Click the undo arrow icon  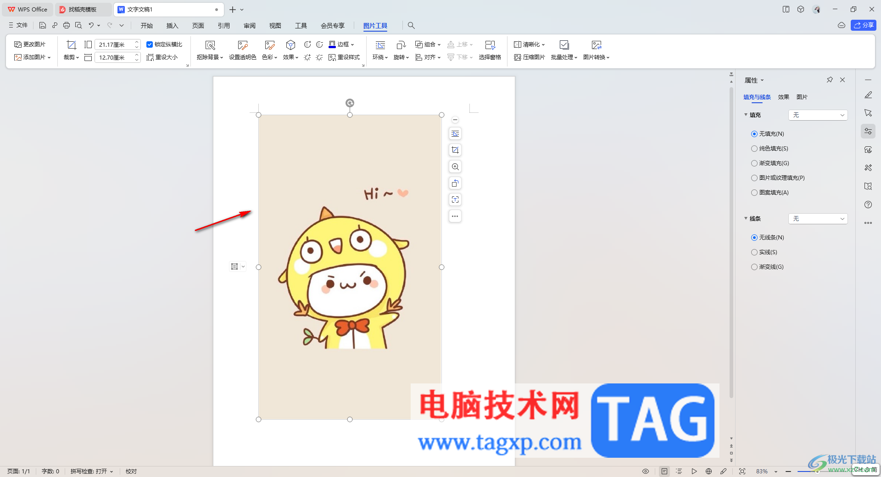tap(91, 25)
